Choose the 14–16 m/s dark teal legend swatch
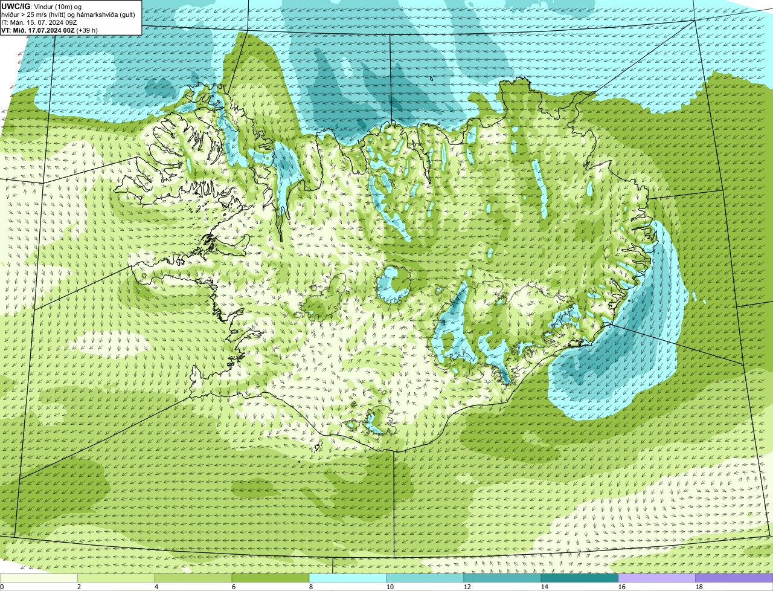The height and width of the screenshot is (591, 773). coord(580,578)
